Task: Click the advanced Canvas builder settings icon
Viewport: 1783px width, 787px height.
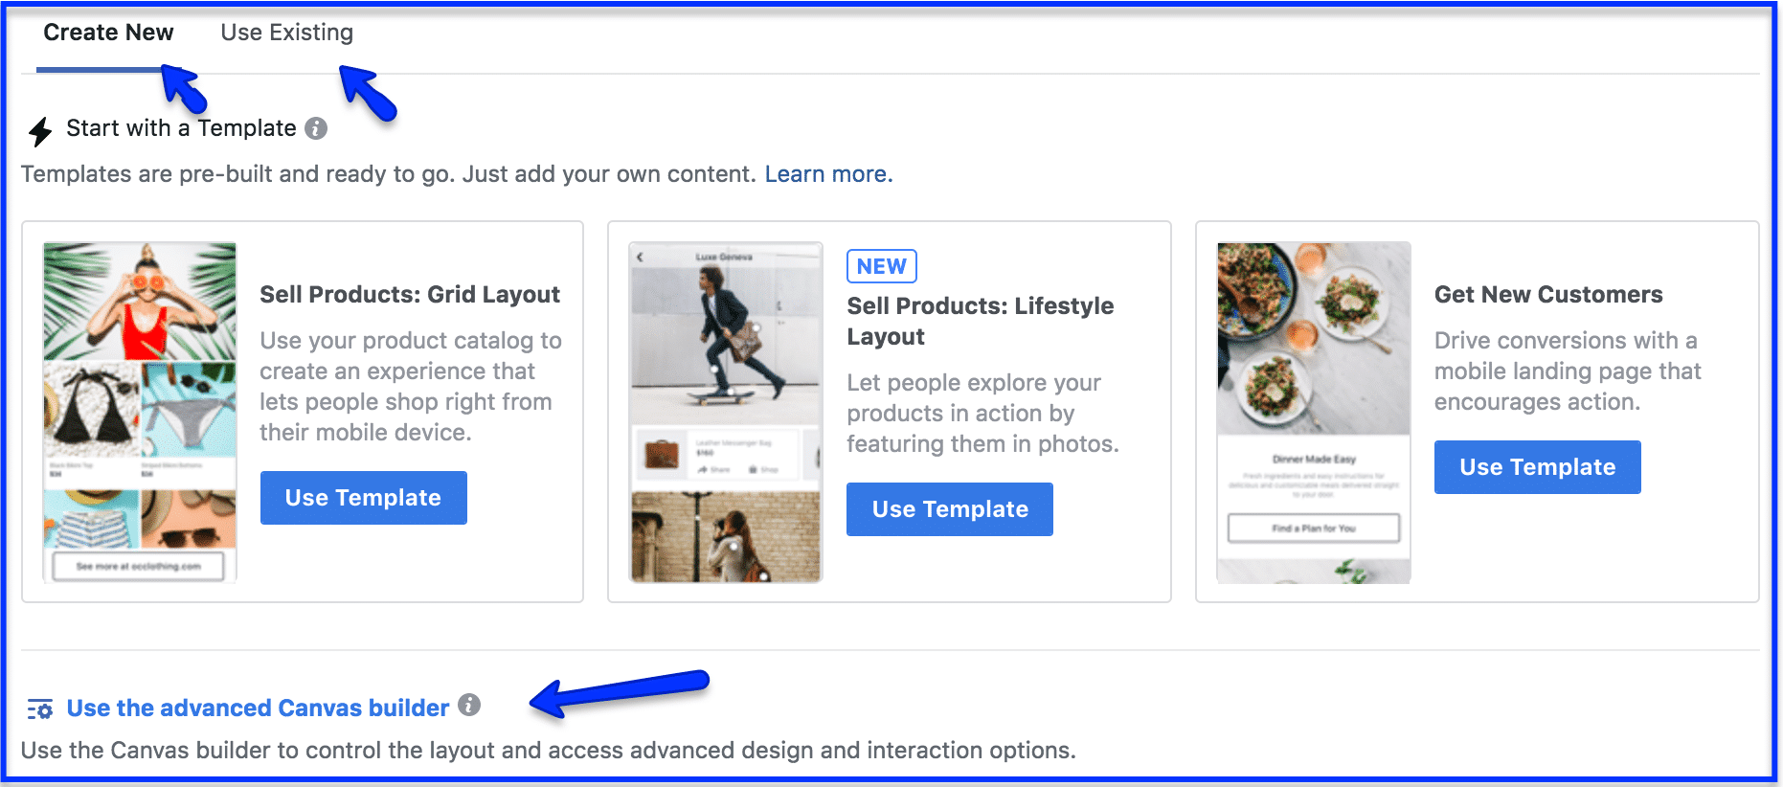Action: [40, 709]
